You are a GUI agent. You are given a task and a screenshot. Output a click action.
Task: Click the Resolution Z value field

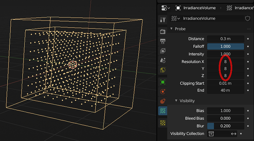point(226,76)
